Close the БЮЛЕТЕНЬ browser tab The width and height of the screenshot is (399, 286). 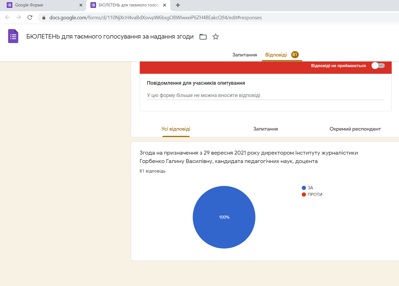click(165, 5)
